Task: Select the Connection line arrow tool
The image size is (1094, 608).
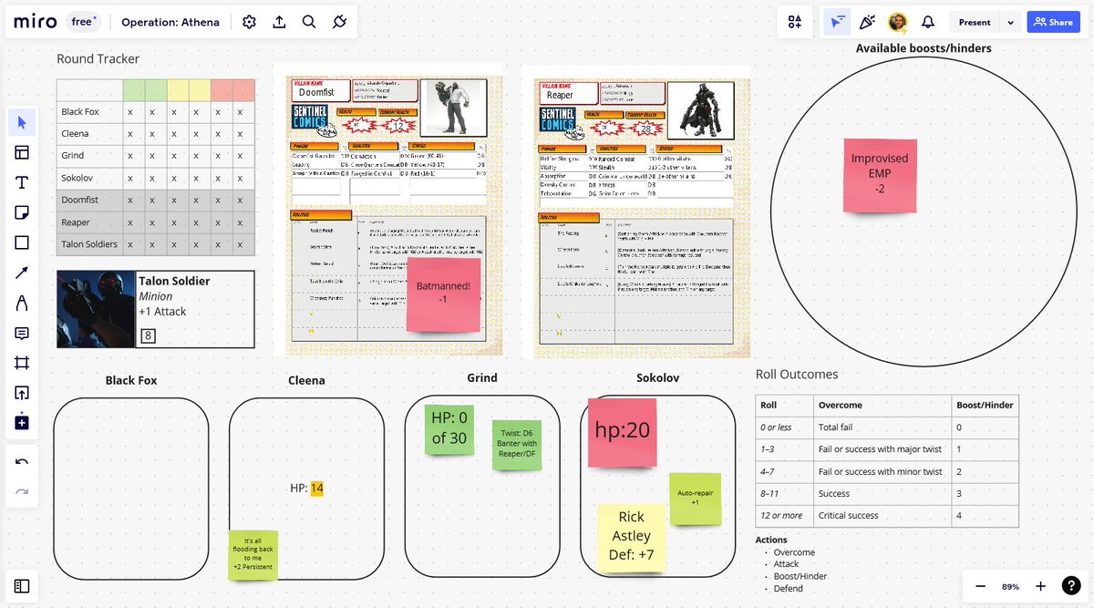Action: click(22, 273)
